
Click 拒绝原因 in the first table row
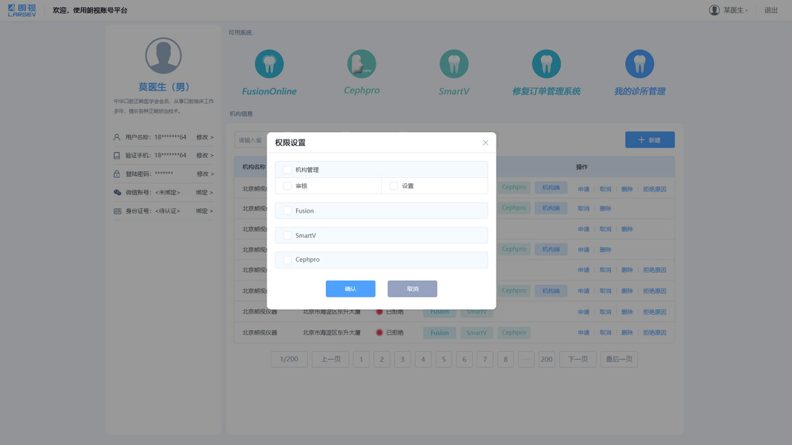655,189
